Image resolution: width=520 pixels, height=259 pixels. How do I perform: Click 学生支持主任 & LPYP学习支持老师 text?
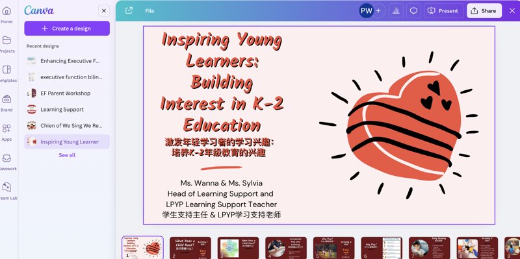coord(222,215)
